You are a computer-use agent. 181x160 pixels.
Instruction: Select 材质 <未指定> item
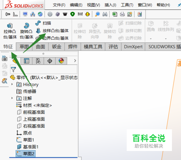pos(34,105)
